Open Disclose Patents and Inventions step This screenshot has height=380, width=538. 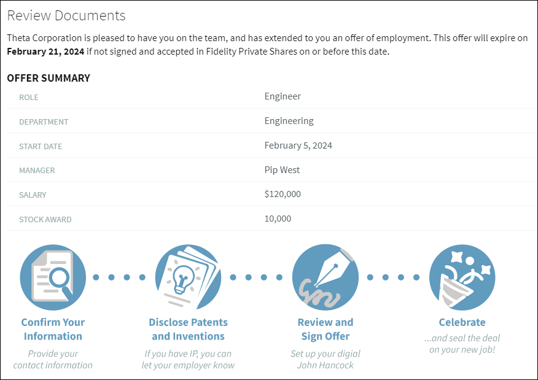point(188,329)
